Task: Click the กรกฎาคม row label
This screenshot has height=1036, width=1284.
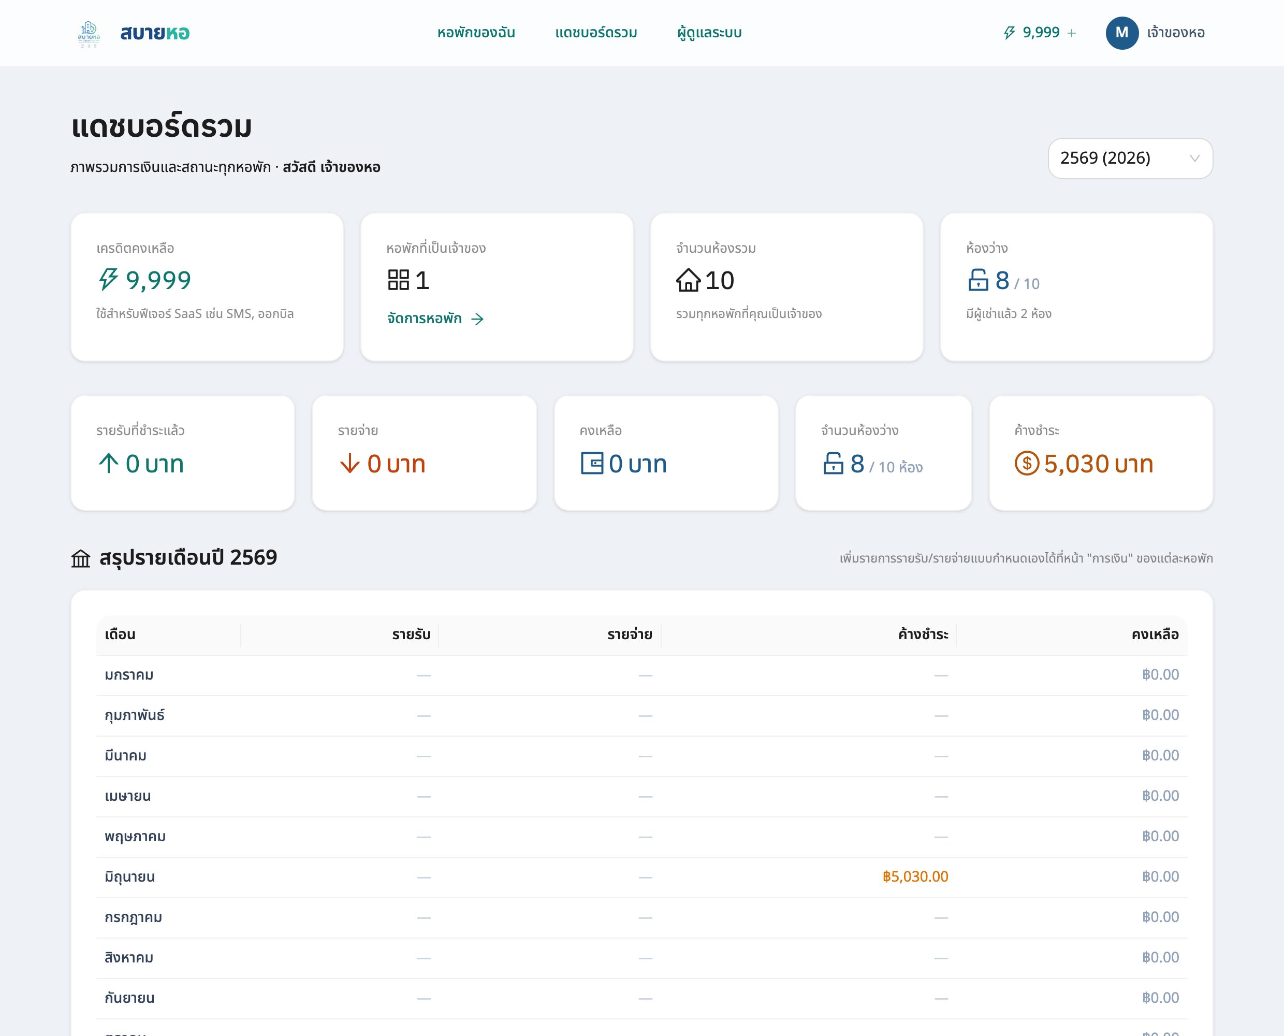Action: click(x=133, y=917)
